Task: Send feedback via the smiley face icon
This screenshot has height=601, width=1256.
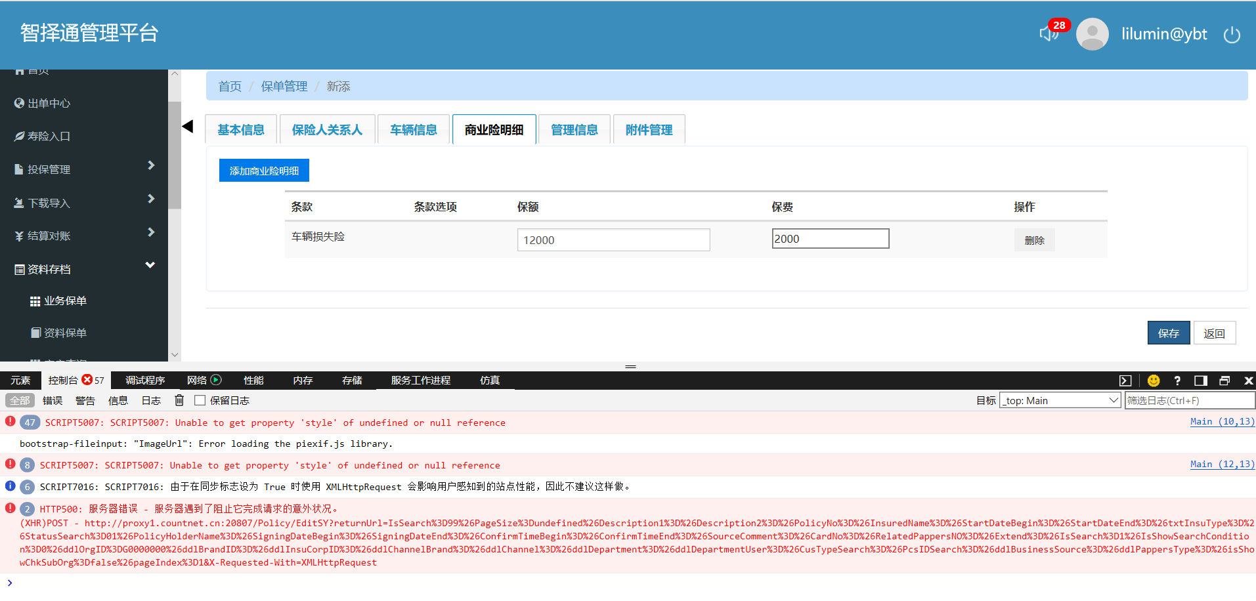Action: 1154,381
